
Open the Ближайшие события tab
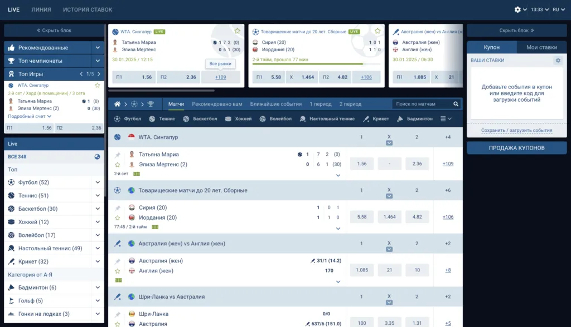point(275,104)
